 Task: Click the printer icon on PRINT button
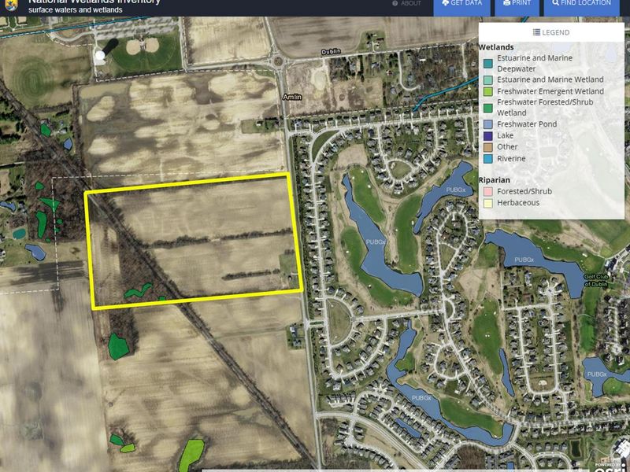tap(508, 3)
